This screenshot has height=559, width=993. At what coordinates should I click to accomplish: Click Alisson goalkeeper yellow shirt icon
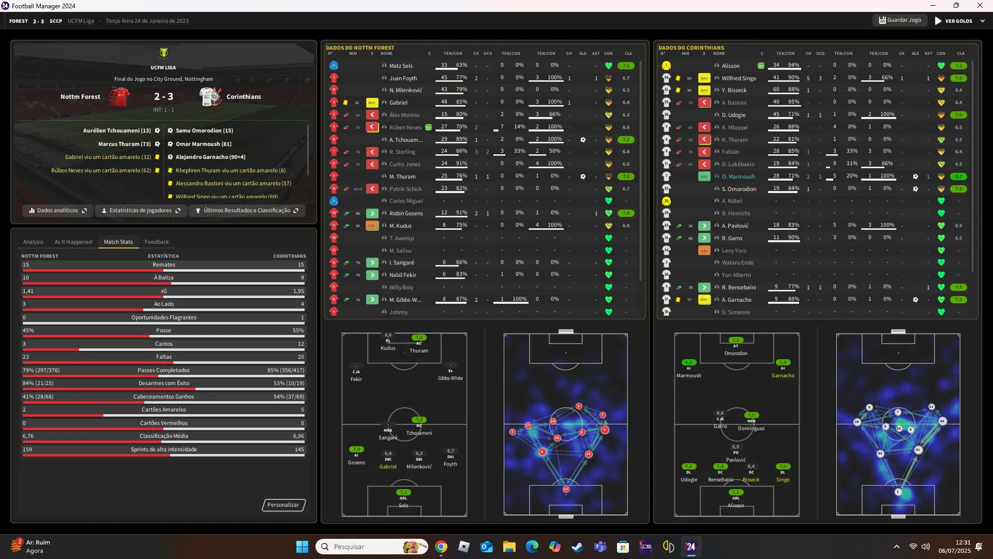tap(666, 66)
